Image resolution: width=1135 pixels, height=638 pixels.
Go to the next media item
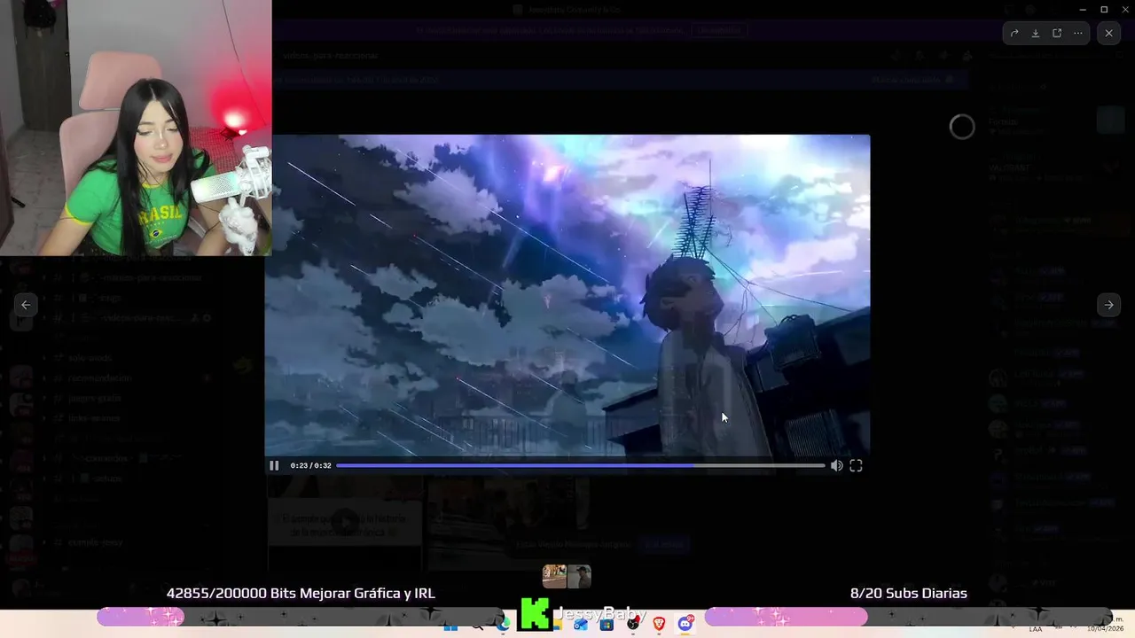(1108, 304)
